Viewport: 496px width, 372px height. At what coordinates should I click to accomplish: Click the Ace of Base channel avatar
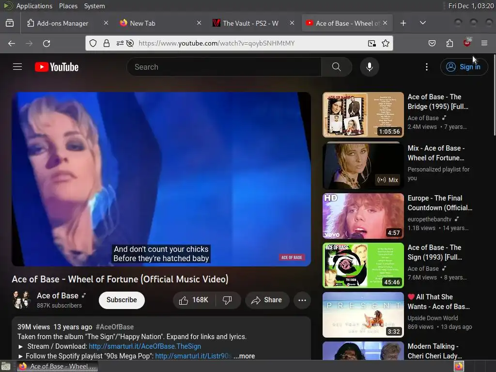coord(21,299)
